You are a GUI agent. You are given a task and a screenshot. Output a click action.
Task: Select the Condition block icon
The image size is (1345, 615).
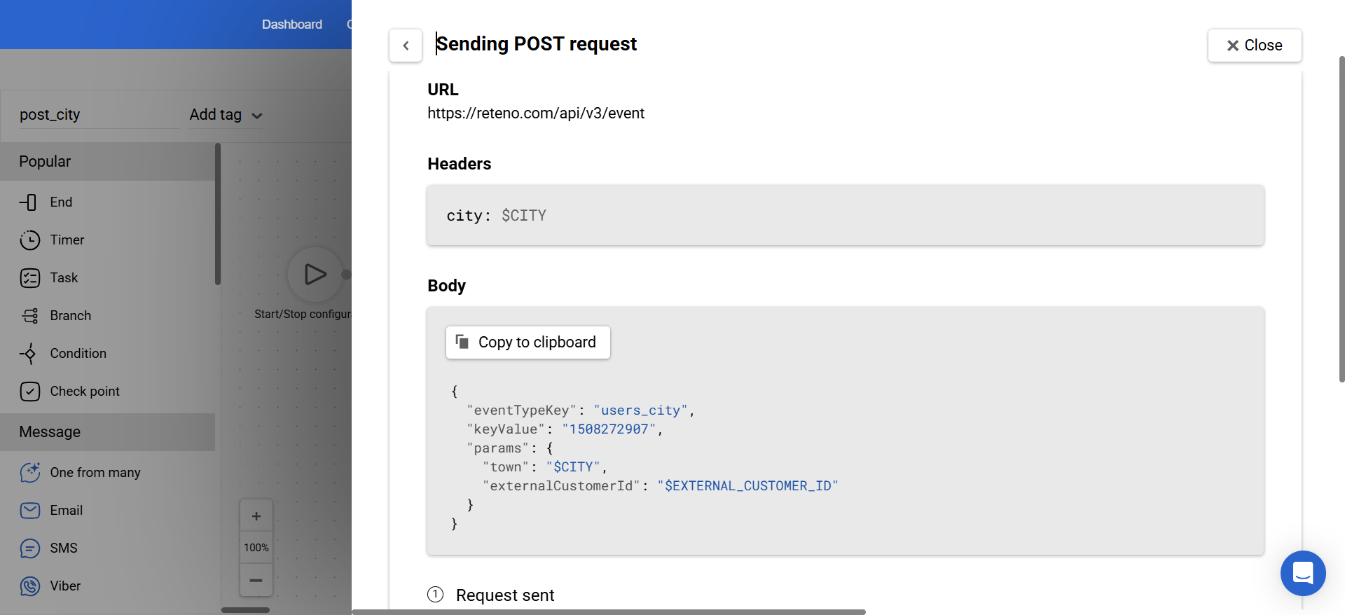[x=29, y=354]
